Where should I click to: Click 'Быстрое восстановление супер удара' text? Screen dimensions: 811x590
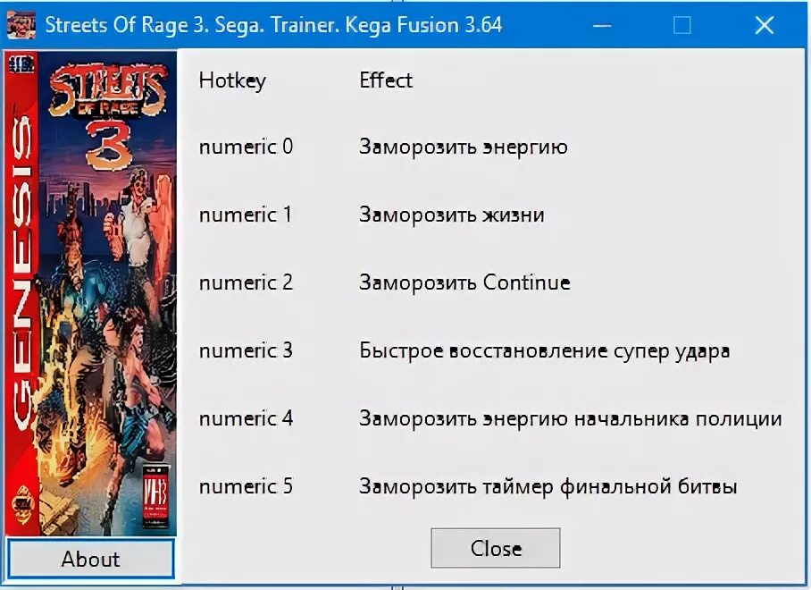[545, 351]
